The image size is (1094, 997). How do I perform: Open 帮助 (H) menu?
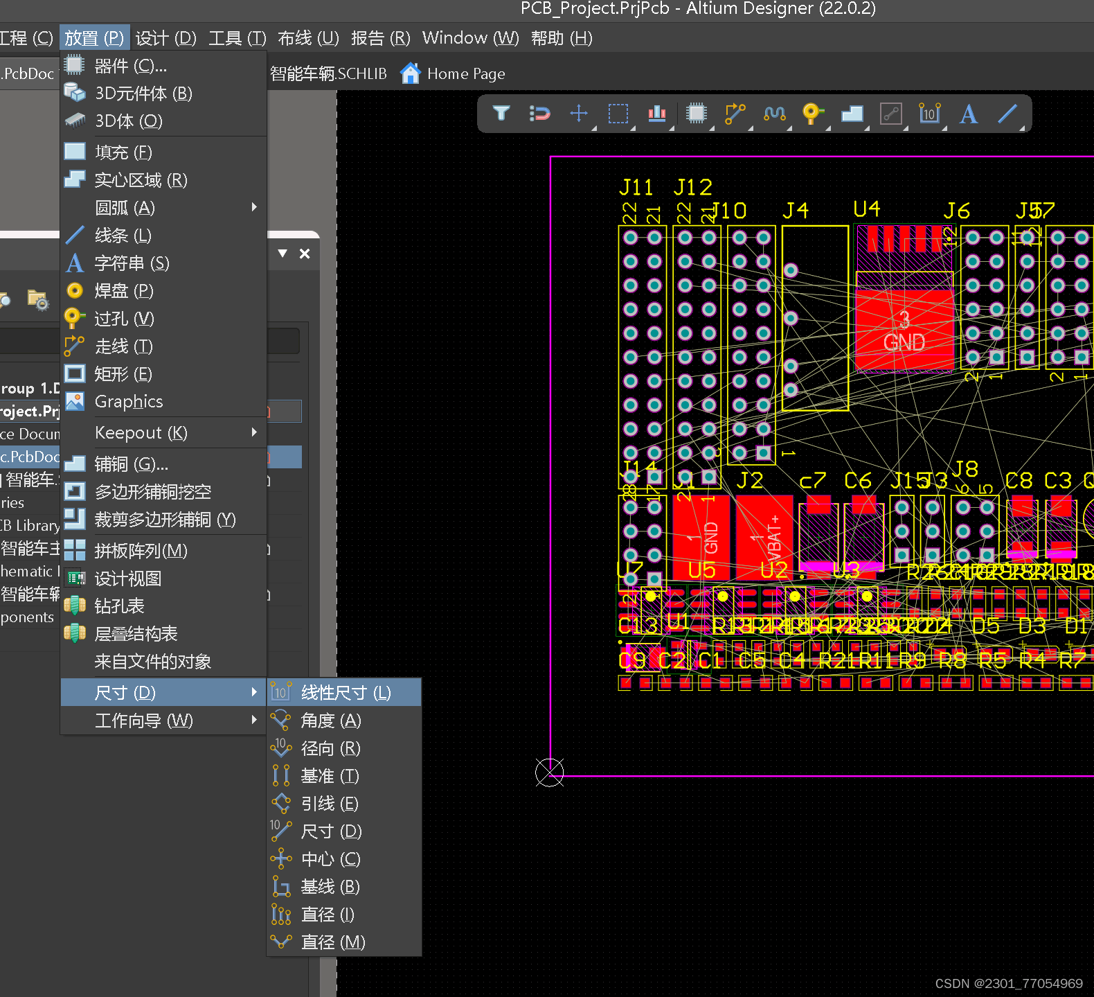click(562, 38)
